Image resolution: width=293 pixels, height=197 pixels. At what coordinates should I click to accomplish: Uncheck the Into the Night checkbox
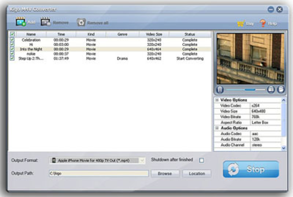click(x=12, y=49)
